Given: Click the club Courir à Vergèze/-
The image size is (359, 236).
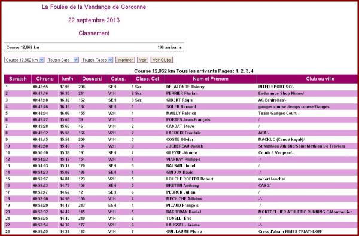Looking at the screenshot, I should pos(276,153).
